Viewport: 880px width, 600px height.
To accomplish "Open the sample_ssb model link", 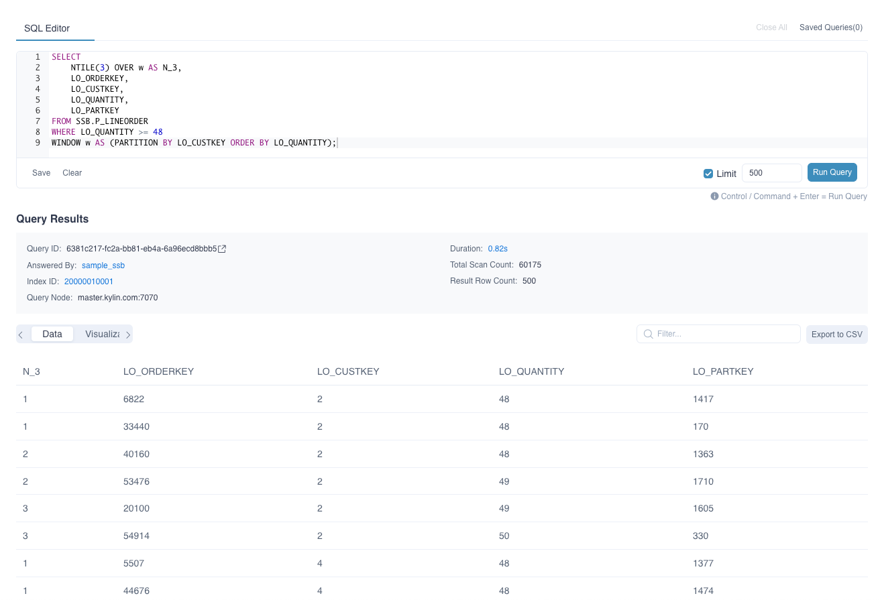I will coord(103,265).
